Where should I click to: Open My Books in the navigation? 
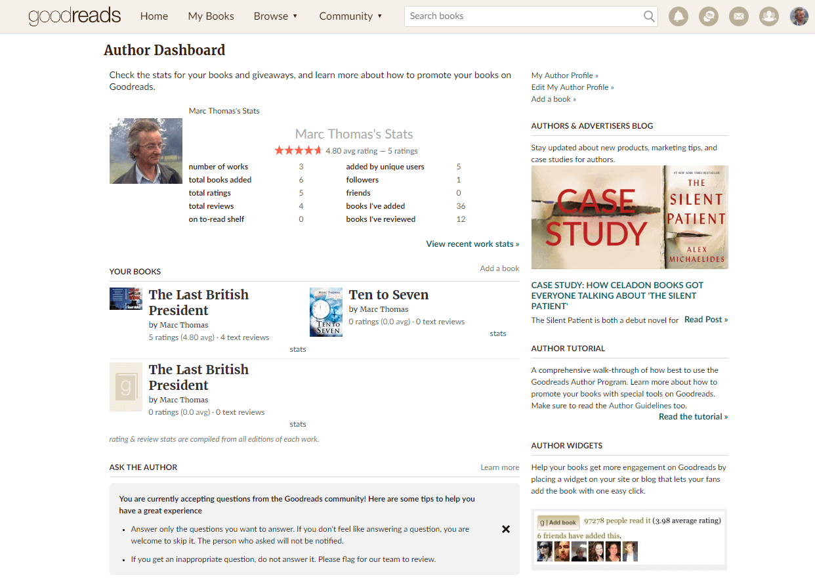211,16
